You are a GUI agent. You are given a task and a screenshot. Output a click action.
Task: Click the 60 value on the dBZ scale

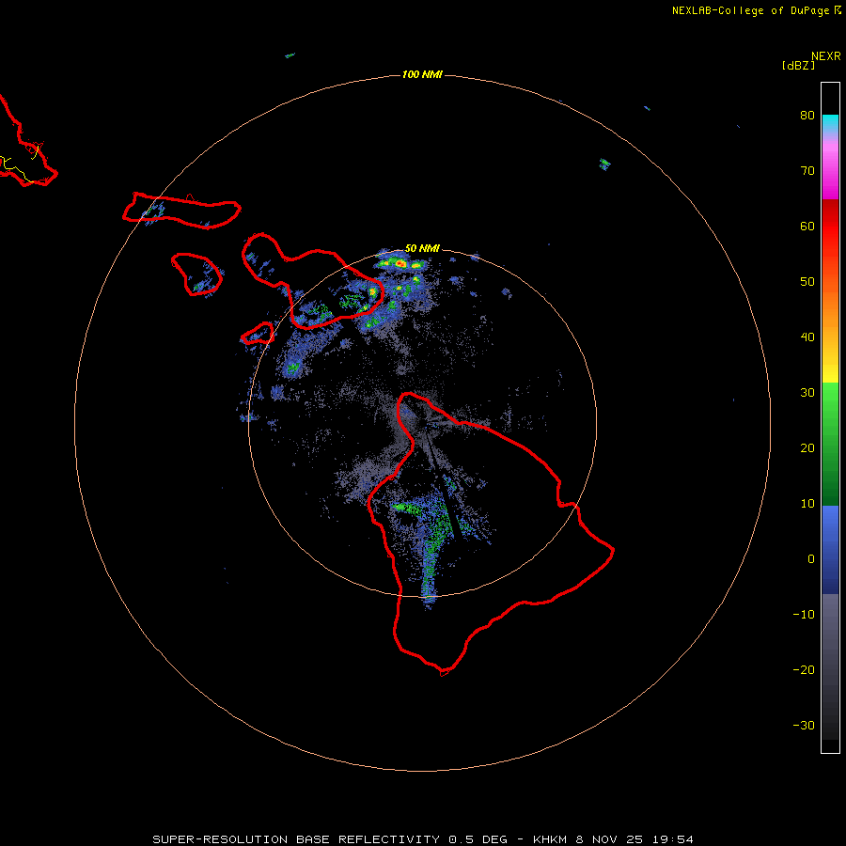click(807, 226)
